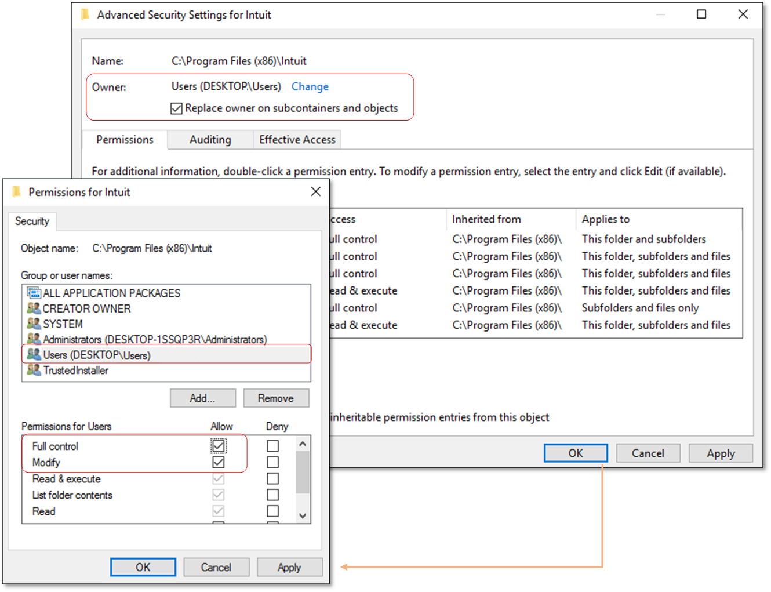Select TrustedInstaller entry
The height and width of the screenshot is (592, 771).
click(x=166, y=370)
